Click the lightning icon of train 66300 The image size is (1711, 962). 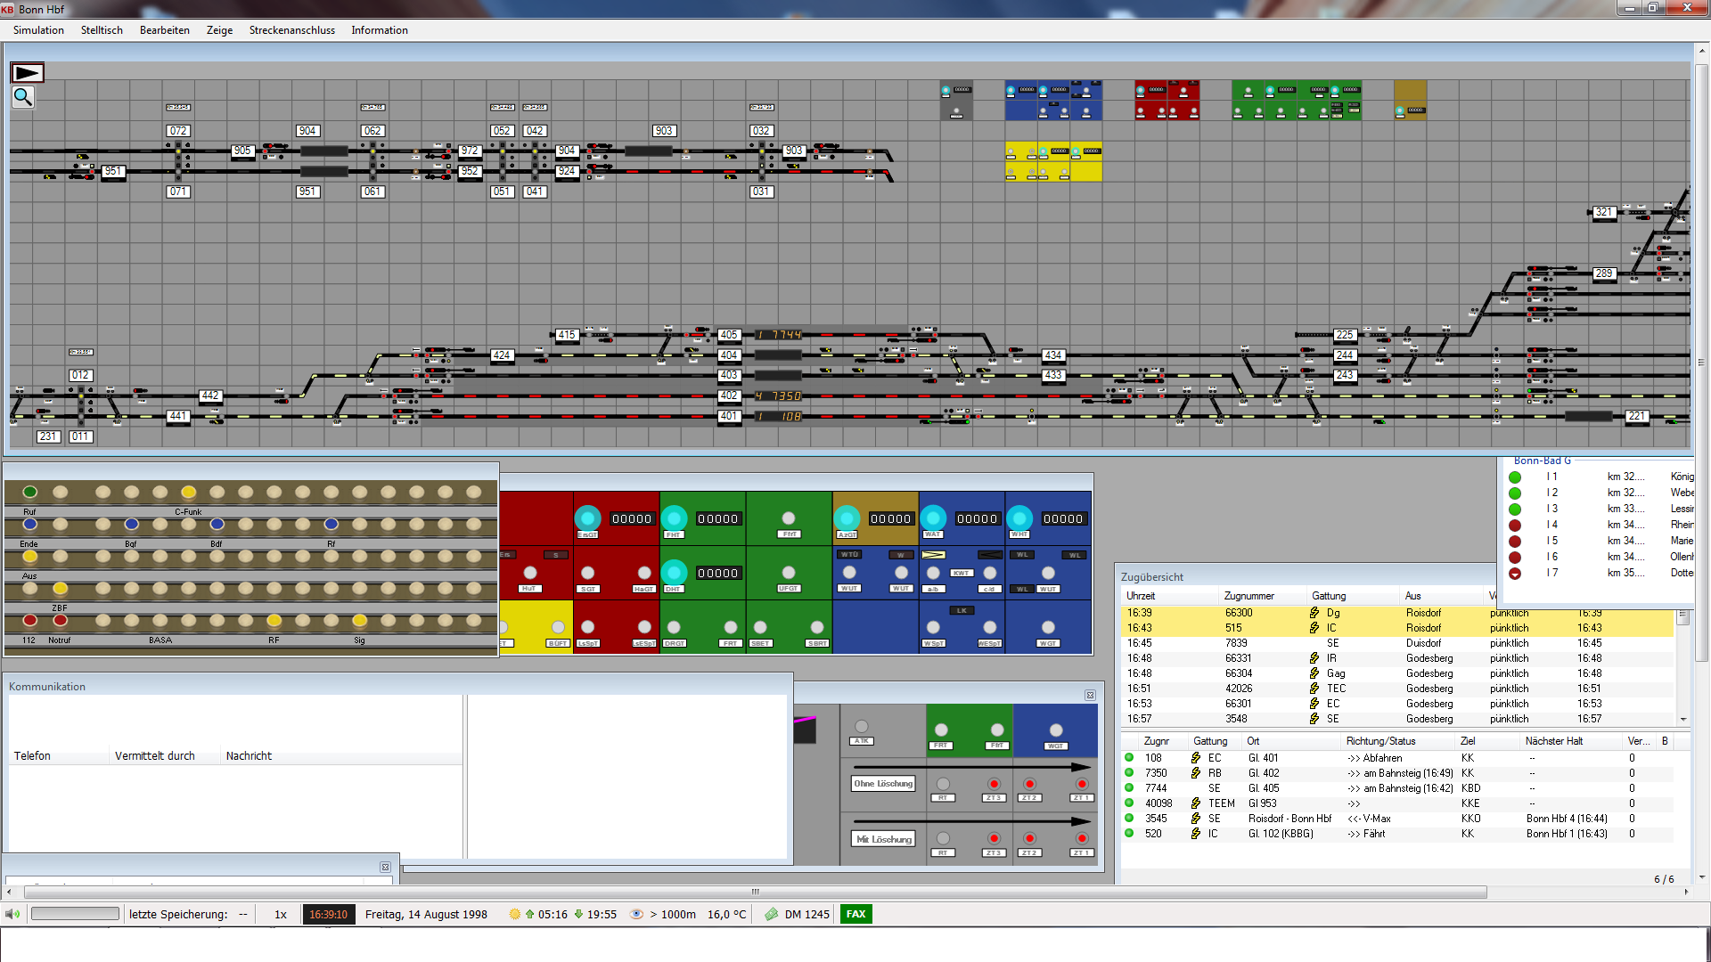click(x=1314, y=613)
